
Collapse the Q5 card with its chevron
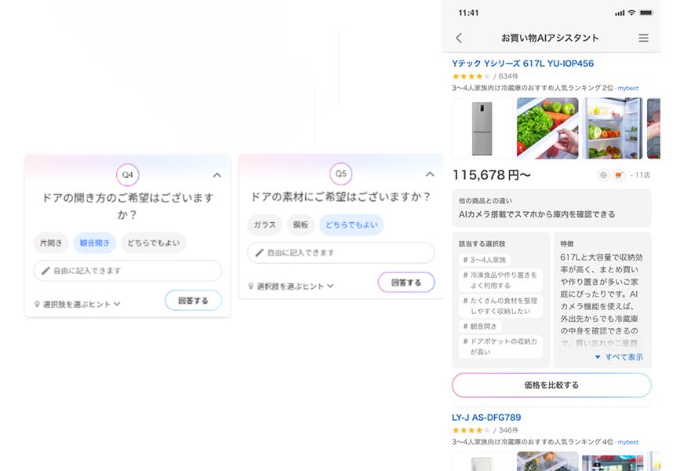[430, 173]
